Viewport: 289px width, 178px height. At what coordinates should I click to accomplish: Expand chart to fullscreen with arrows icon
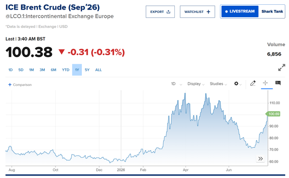(x=282, y=68)
